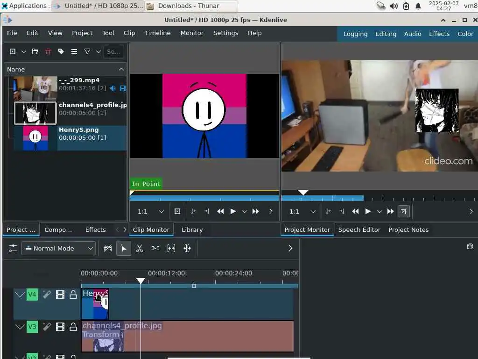478x359 pixels.
Task: Switch to the Logging workspace layout
Action: [x=355, y=34]
